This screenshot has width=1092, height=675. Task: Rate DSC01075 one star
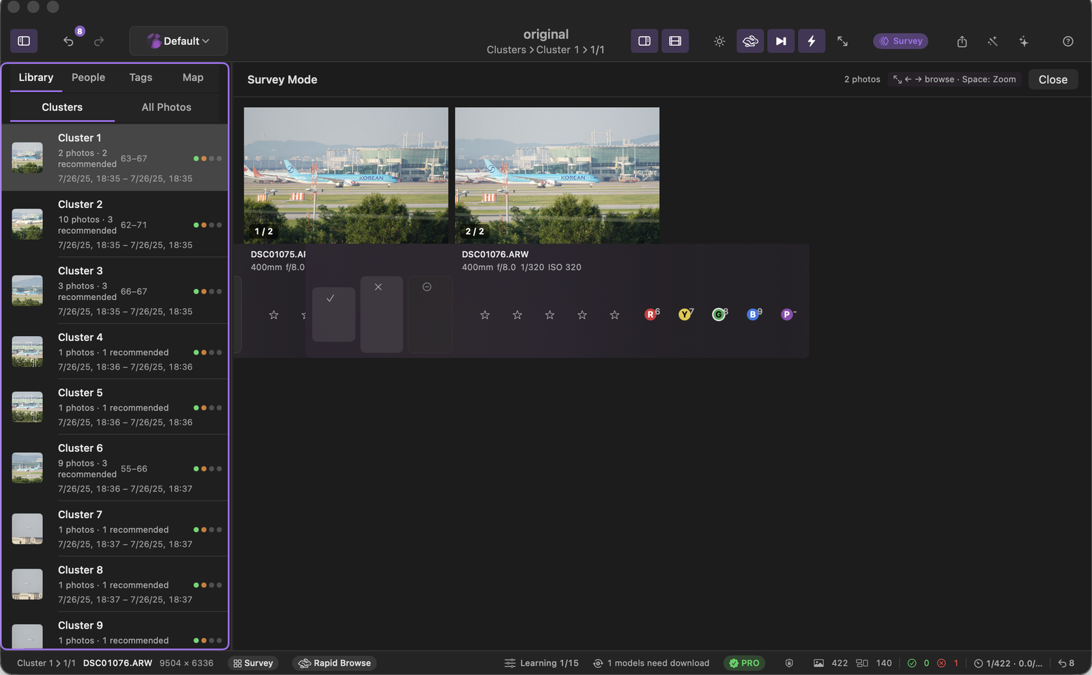[x=274, y=315]
